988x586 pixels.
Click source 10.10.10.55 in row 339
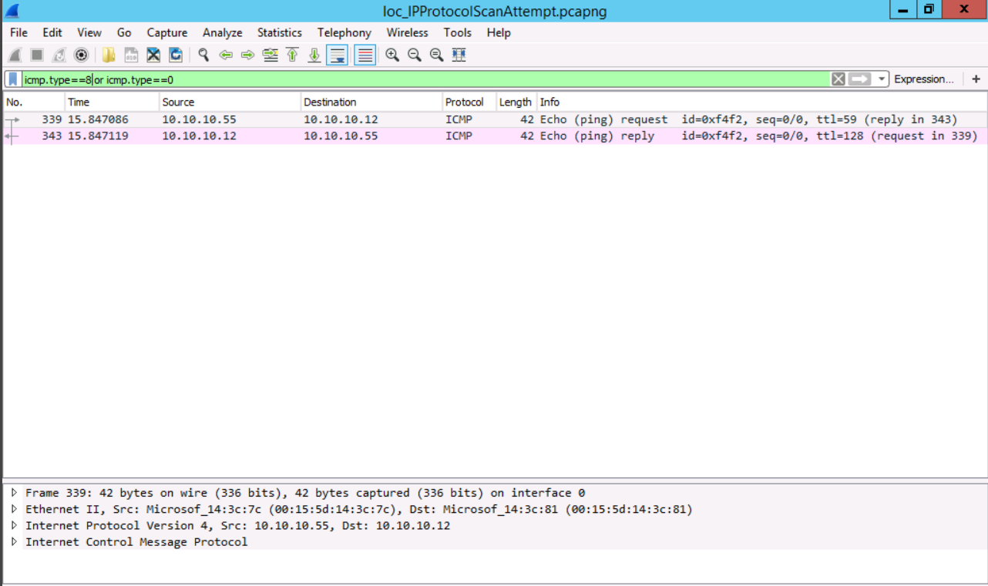point(199,119)
